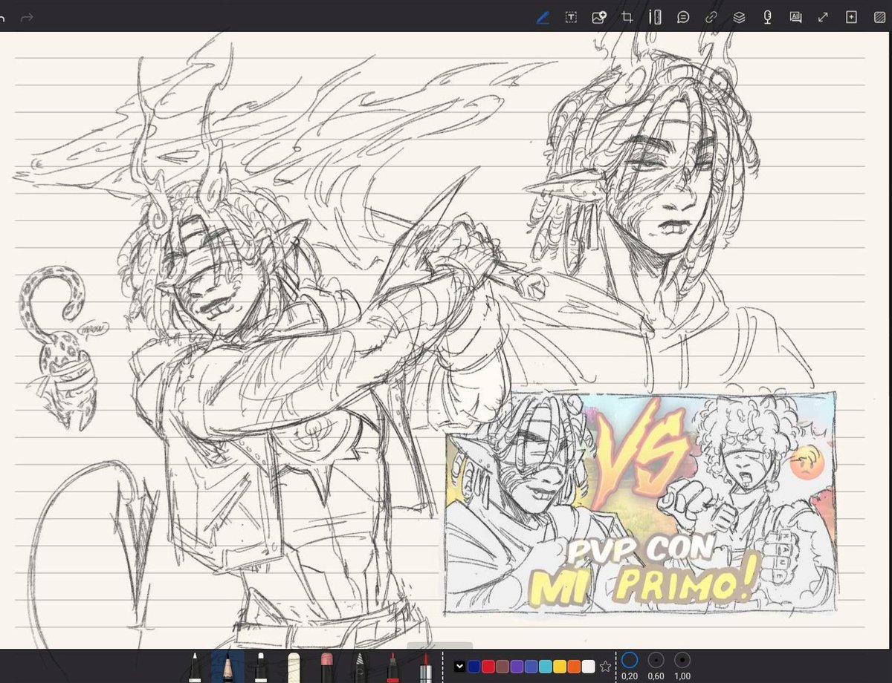This screenshot has width=892, height=683.
Task: Open the page background template icon
Action: [x=879, y=17]
